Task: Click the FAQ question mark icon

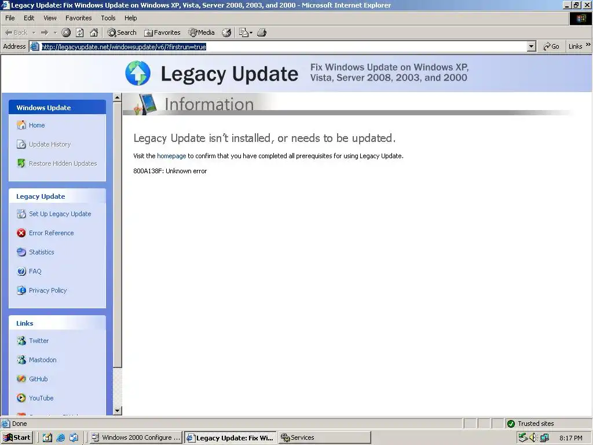Action: pos(21,271)
